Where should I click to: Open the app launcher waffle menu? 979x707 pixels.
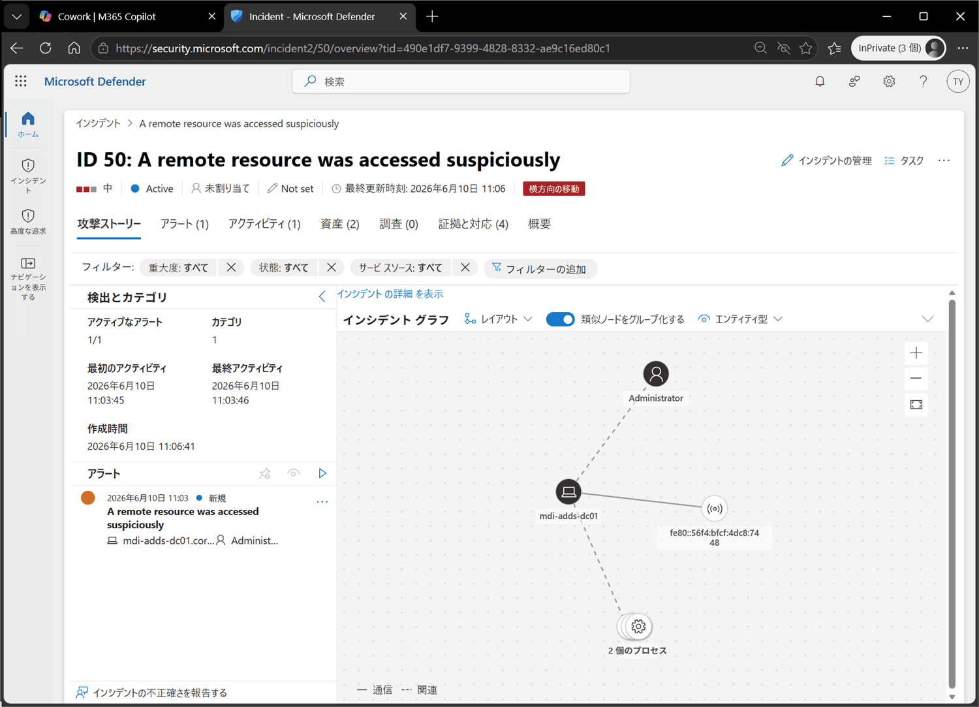(x=21, y=81)
